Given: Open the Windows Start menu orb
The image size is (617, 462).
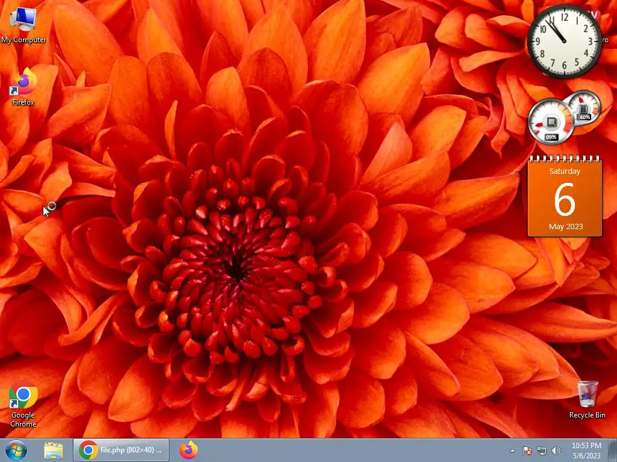Looking at the screenshot, I should (x=16, y=450).
